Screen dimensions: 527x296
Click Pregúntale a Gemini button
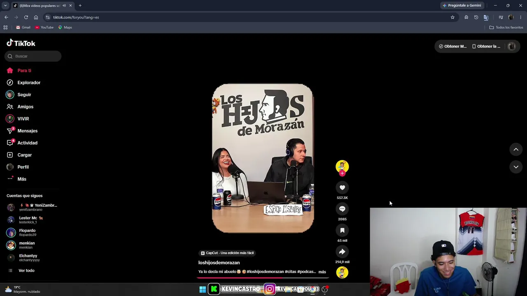pyautogui.click(x=462, y=5)
